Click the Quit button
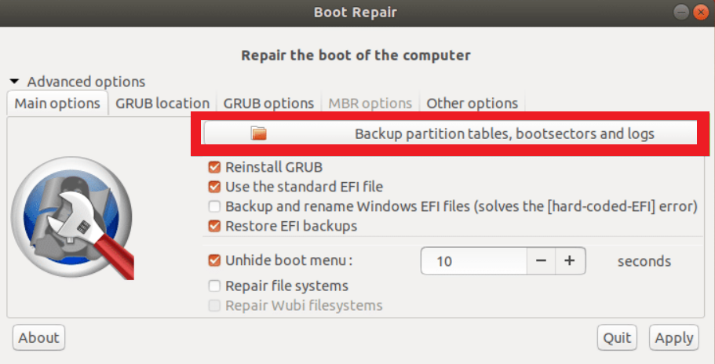Image resolution: width=715 pixels, height=364 pixels. (617, 337)
